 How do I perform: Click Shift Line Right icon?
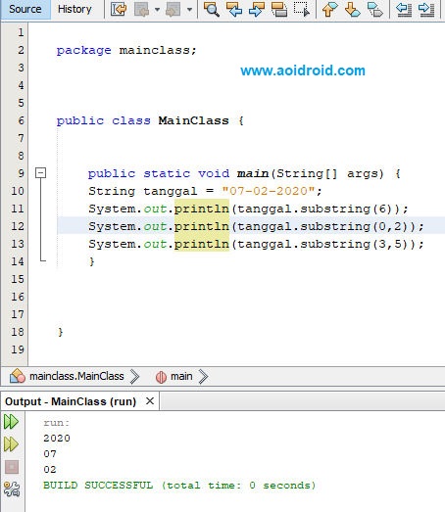[426, 9]
